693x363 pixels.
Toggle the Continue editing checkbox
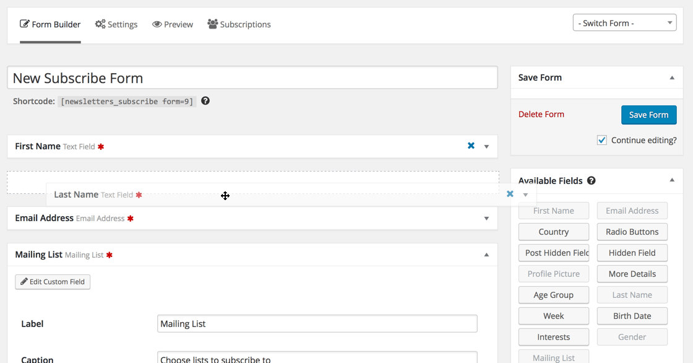pos(601,140)
